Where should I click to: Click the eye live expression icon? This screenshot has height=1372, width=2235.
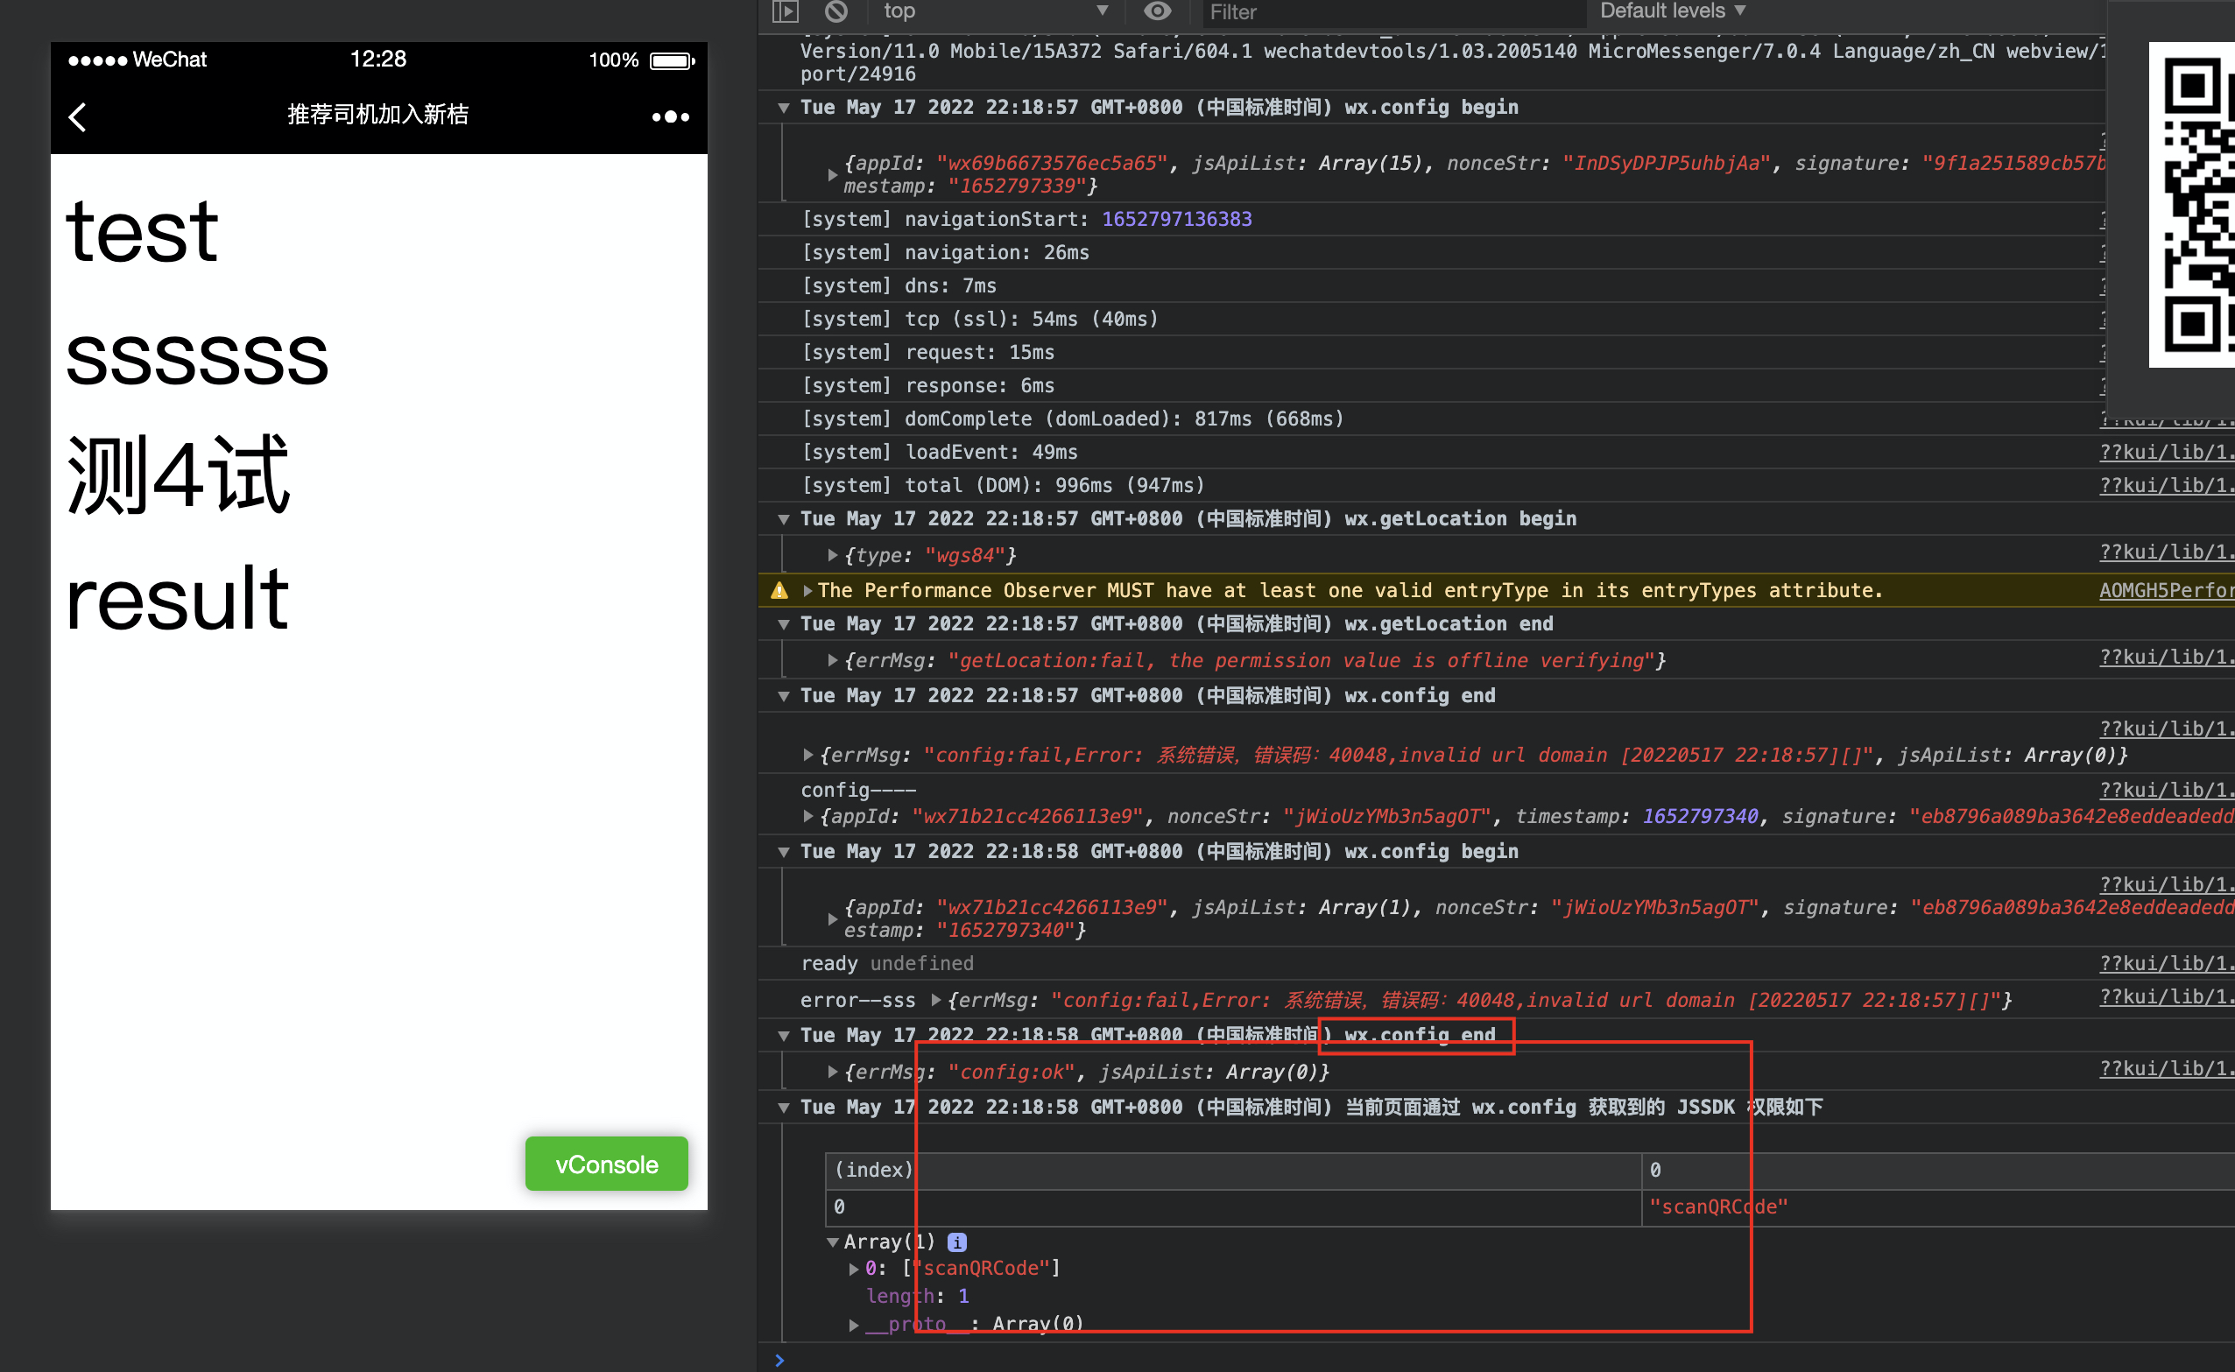click(x=1157, y=11)
